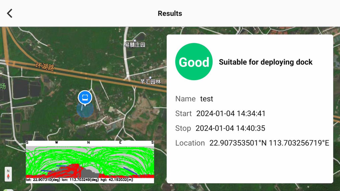Click the north compass indicator on map
This screenshot has height=191, width=340.
pyautogui.click(x=8, y=174)
